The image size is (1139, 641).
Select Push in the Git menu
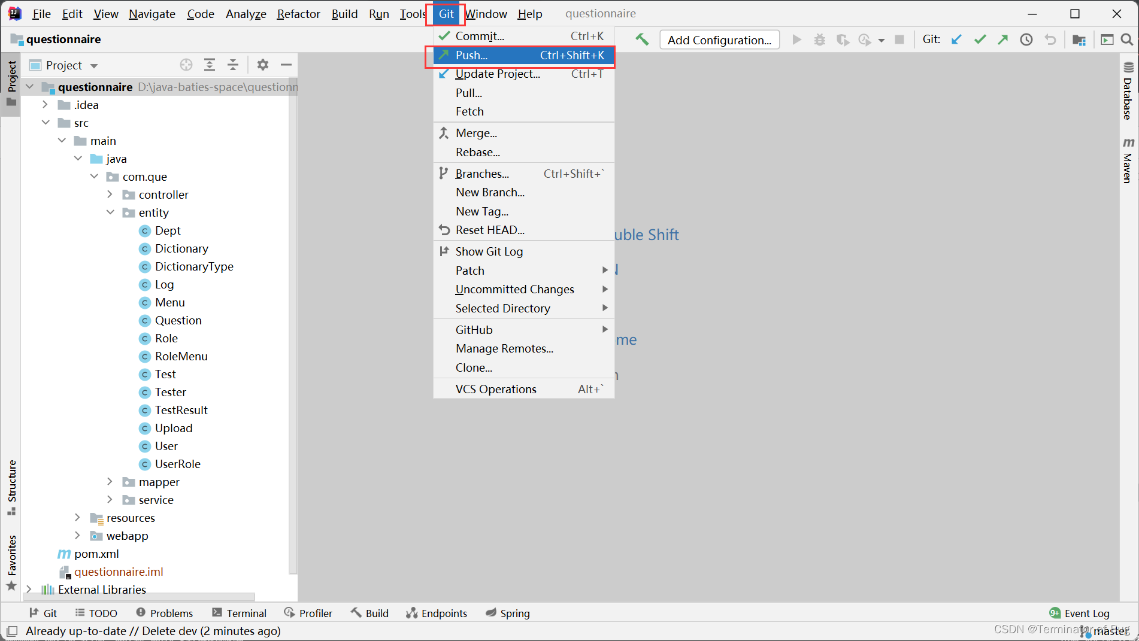point(524,55)
